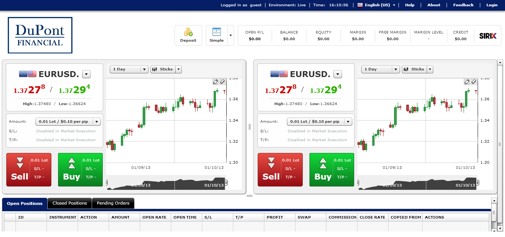The width and height of the screenshot is (505, 237).
Task: Expand the left chart 1 Day timeframe dropdown
Action: pos(144,69)
